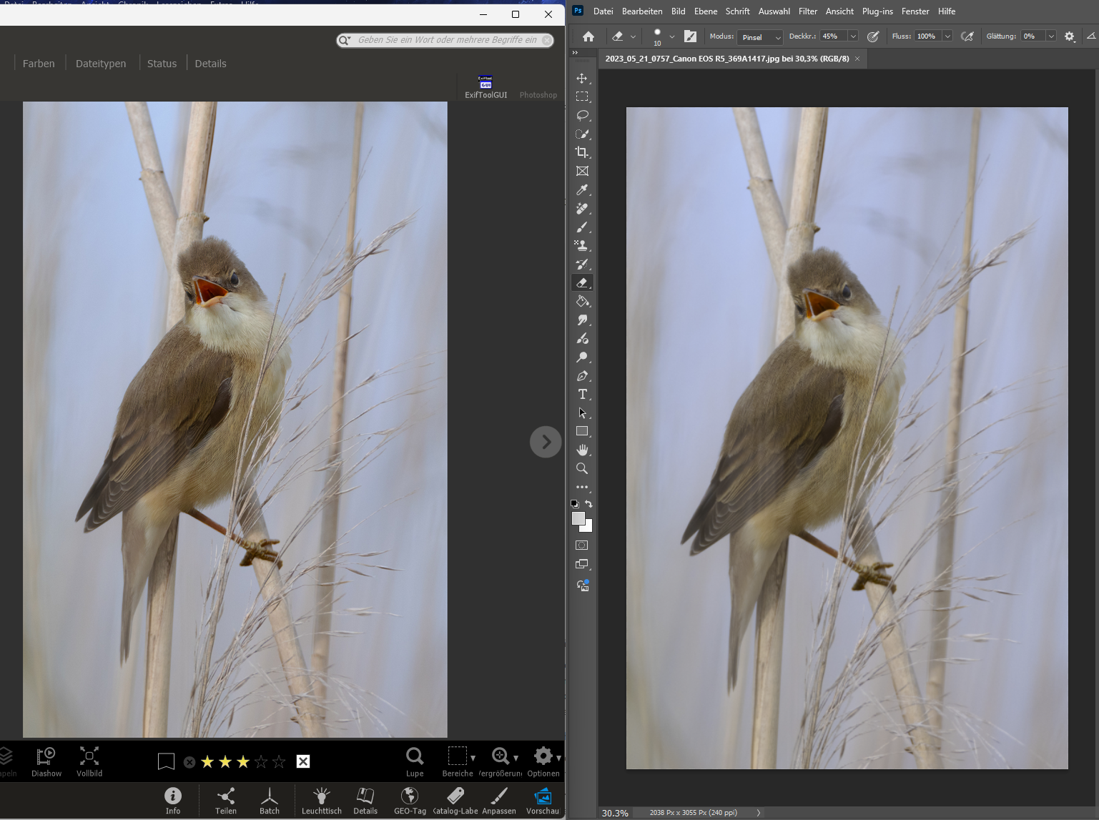Open the brush preset picker arrow

pyautogui.click(x=671, y=36)
